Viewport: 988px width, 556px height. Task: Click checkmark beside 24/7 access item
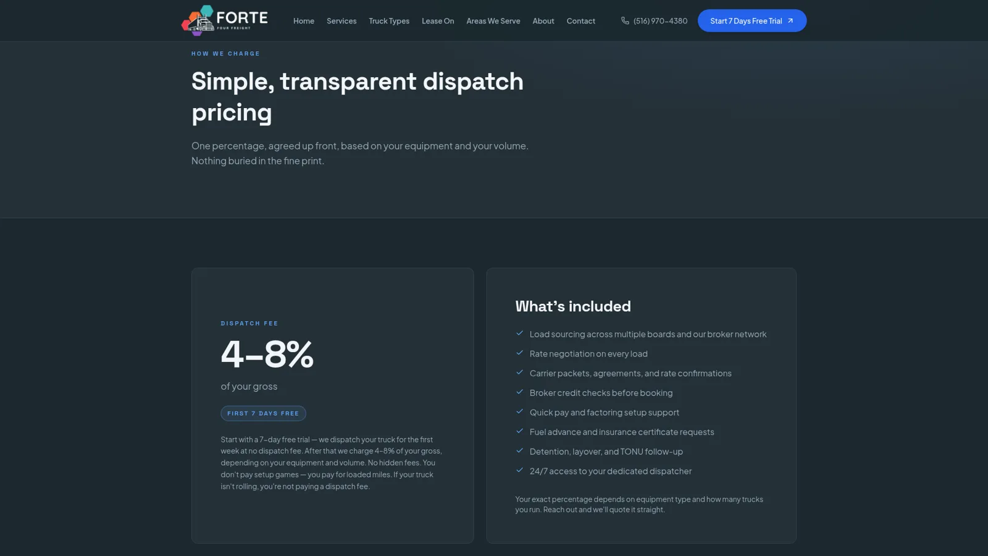tap(520, 470)
